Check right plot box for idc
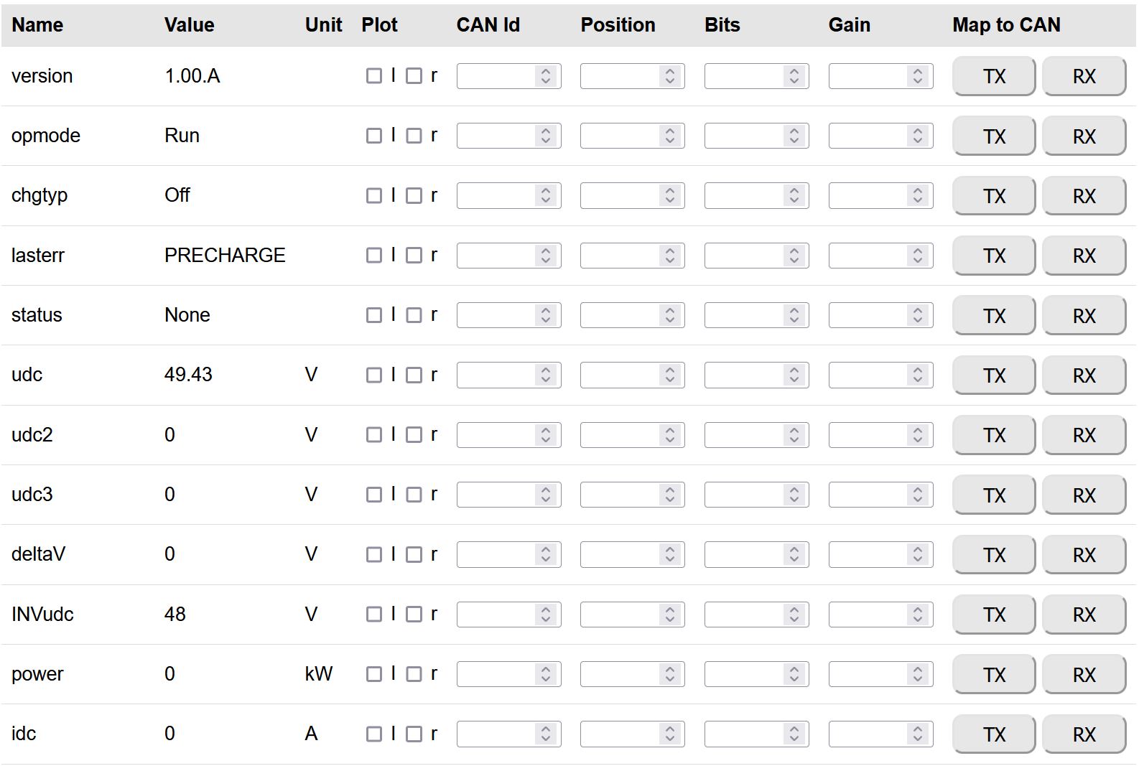This screenshot has height=766, width=1139. [x=414, y=734]
